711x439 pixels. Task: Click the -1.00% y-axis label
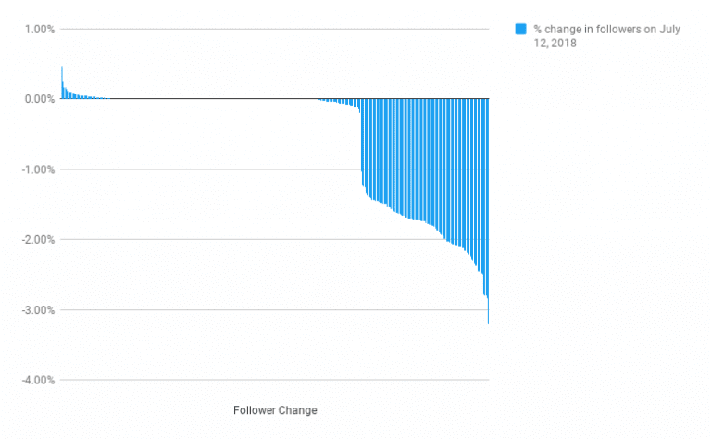[38, 169]
